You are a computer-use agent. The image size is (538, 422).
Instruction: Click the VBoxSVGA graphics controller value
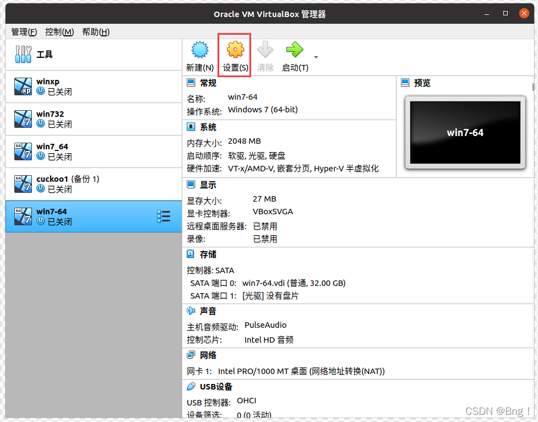[x=273, y=212]
